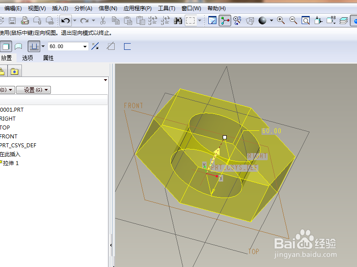Open the 选项 tab
This screenshot has width=357, height=267.
(28, 58)
